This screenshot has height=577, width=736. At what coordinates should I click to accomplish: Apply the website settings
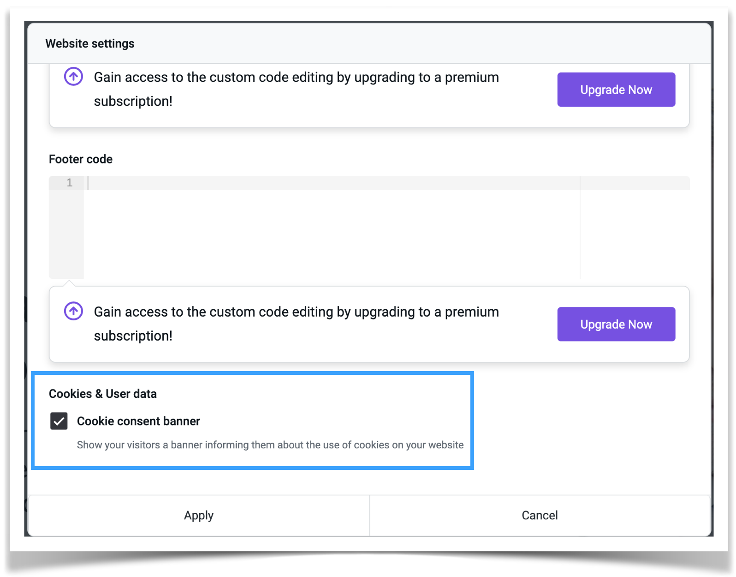(199, 515)
